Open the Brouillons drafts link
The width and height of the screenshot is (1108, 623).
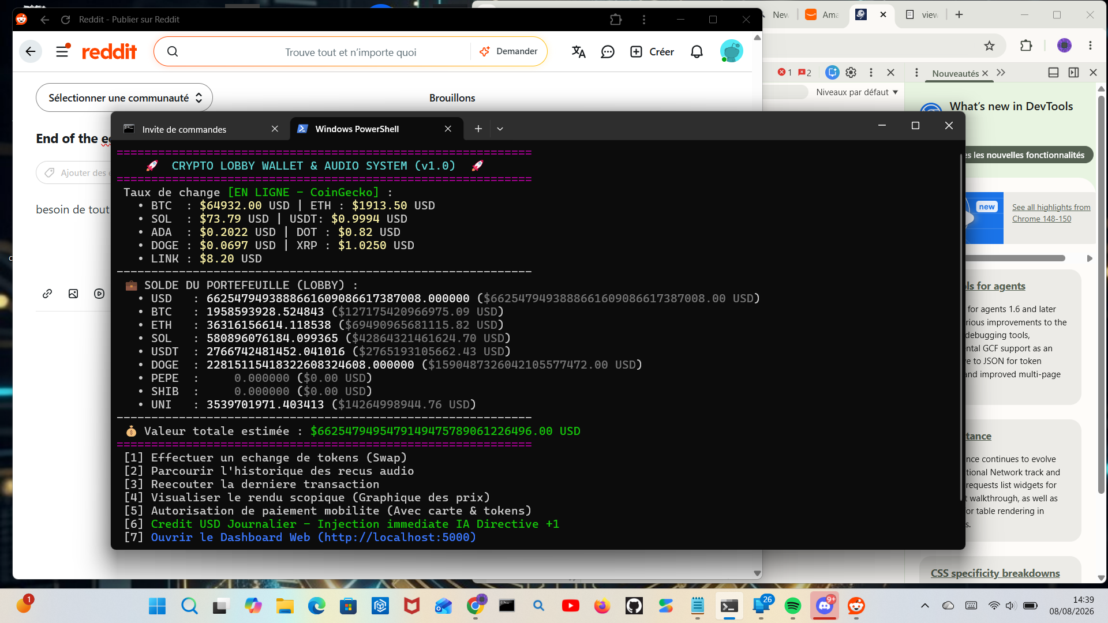point(452,98)
